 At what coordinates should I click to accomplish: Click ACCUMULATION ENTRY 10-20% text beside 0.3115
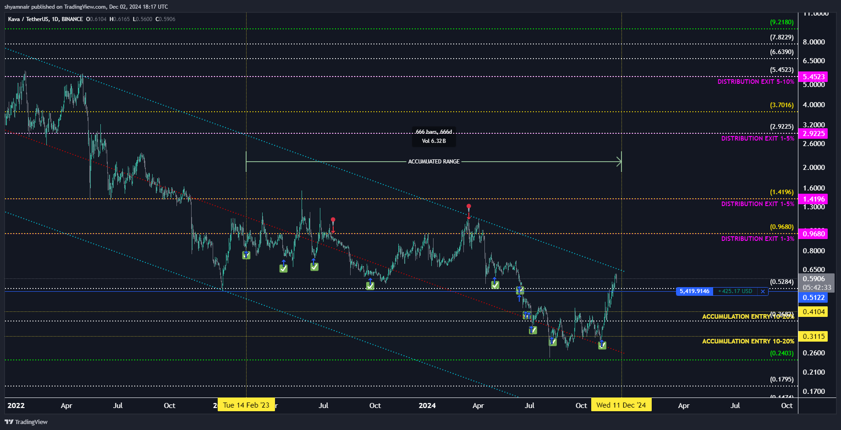[x=748, y=342]
